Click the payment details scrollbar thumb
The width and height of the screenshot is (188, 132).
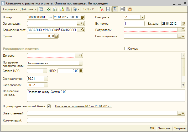pyautogui.click(x=183, y=67)
